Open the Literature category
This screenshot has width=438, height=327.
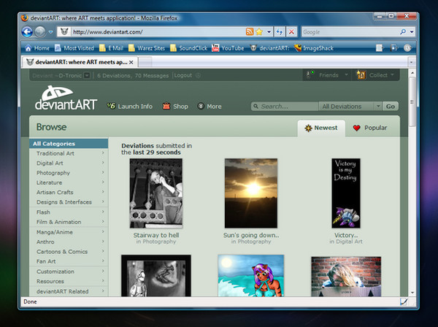(49, 182)
